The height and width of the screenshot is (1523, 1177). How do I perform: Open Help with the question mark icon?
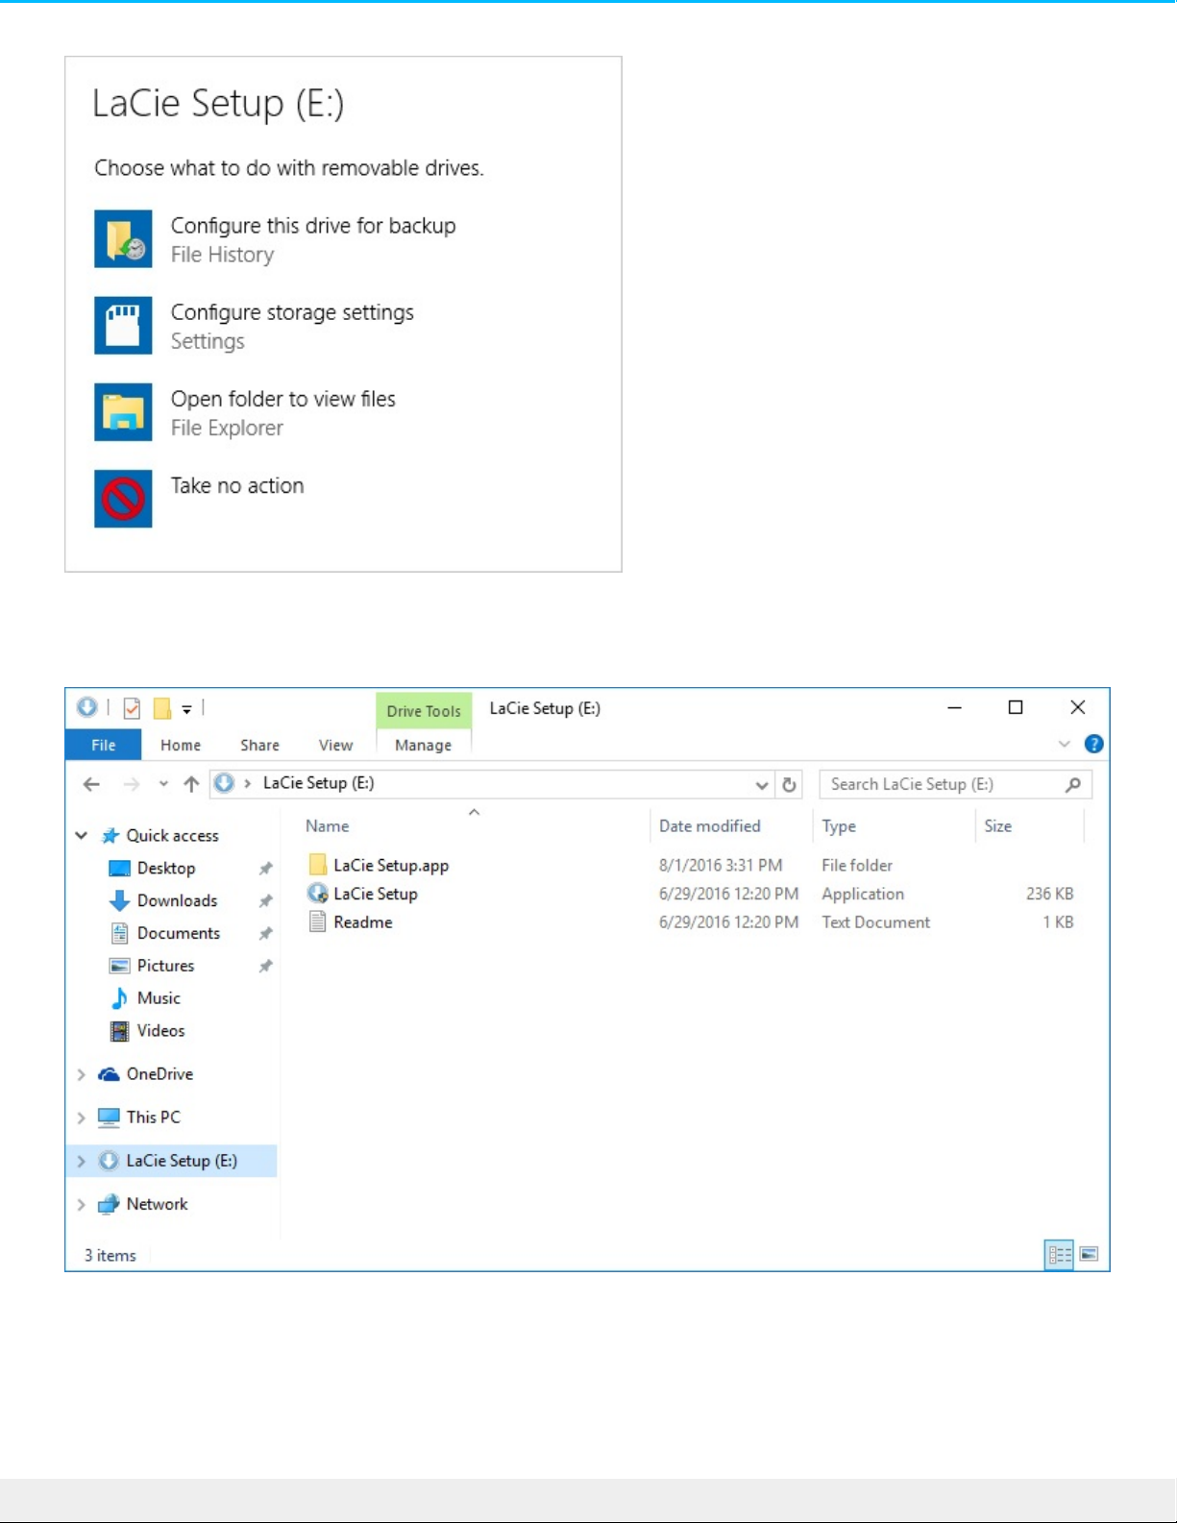click(1093, 744)
